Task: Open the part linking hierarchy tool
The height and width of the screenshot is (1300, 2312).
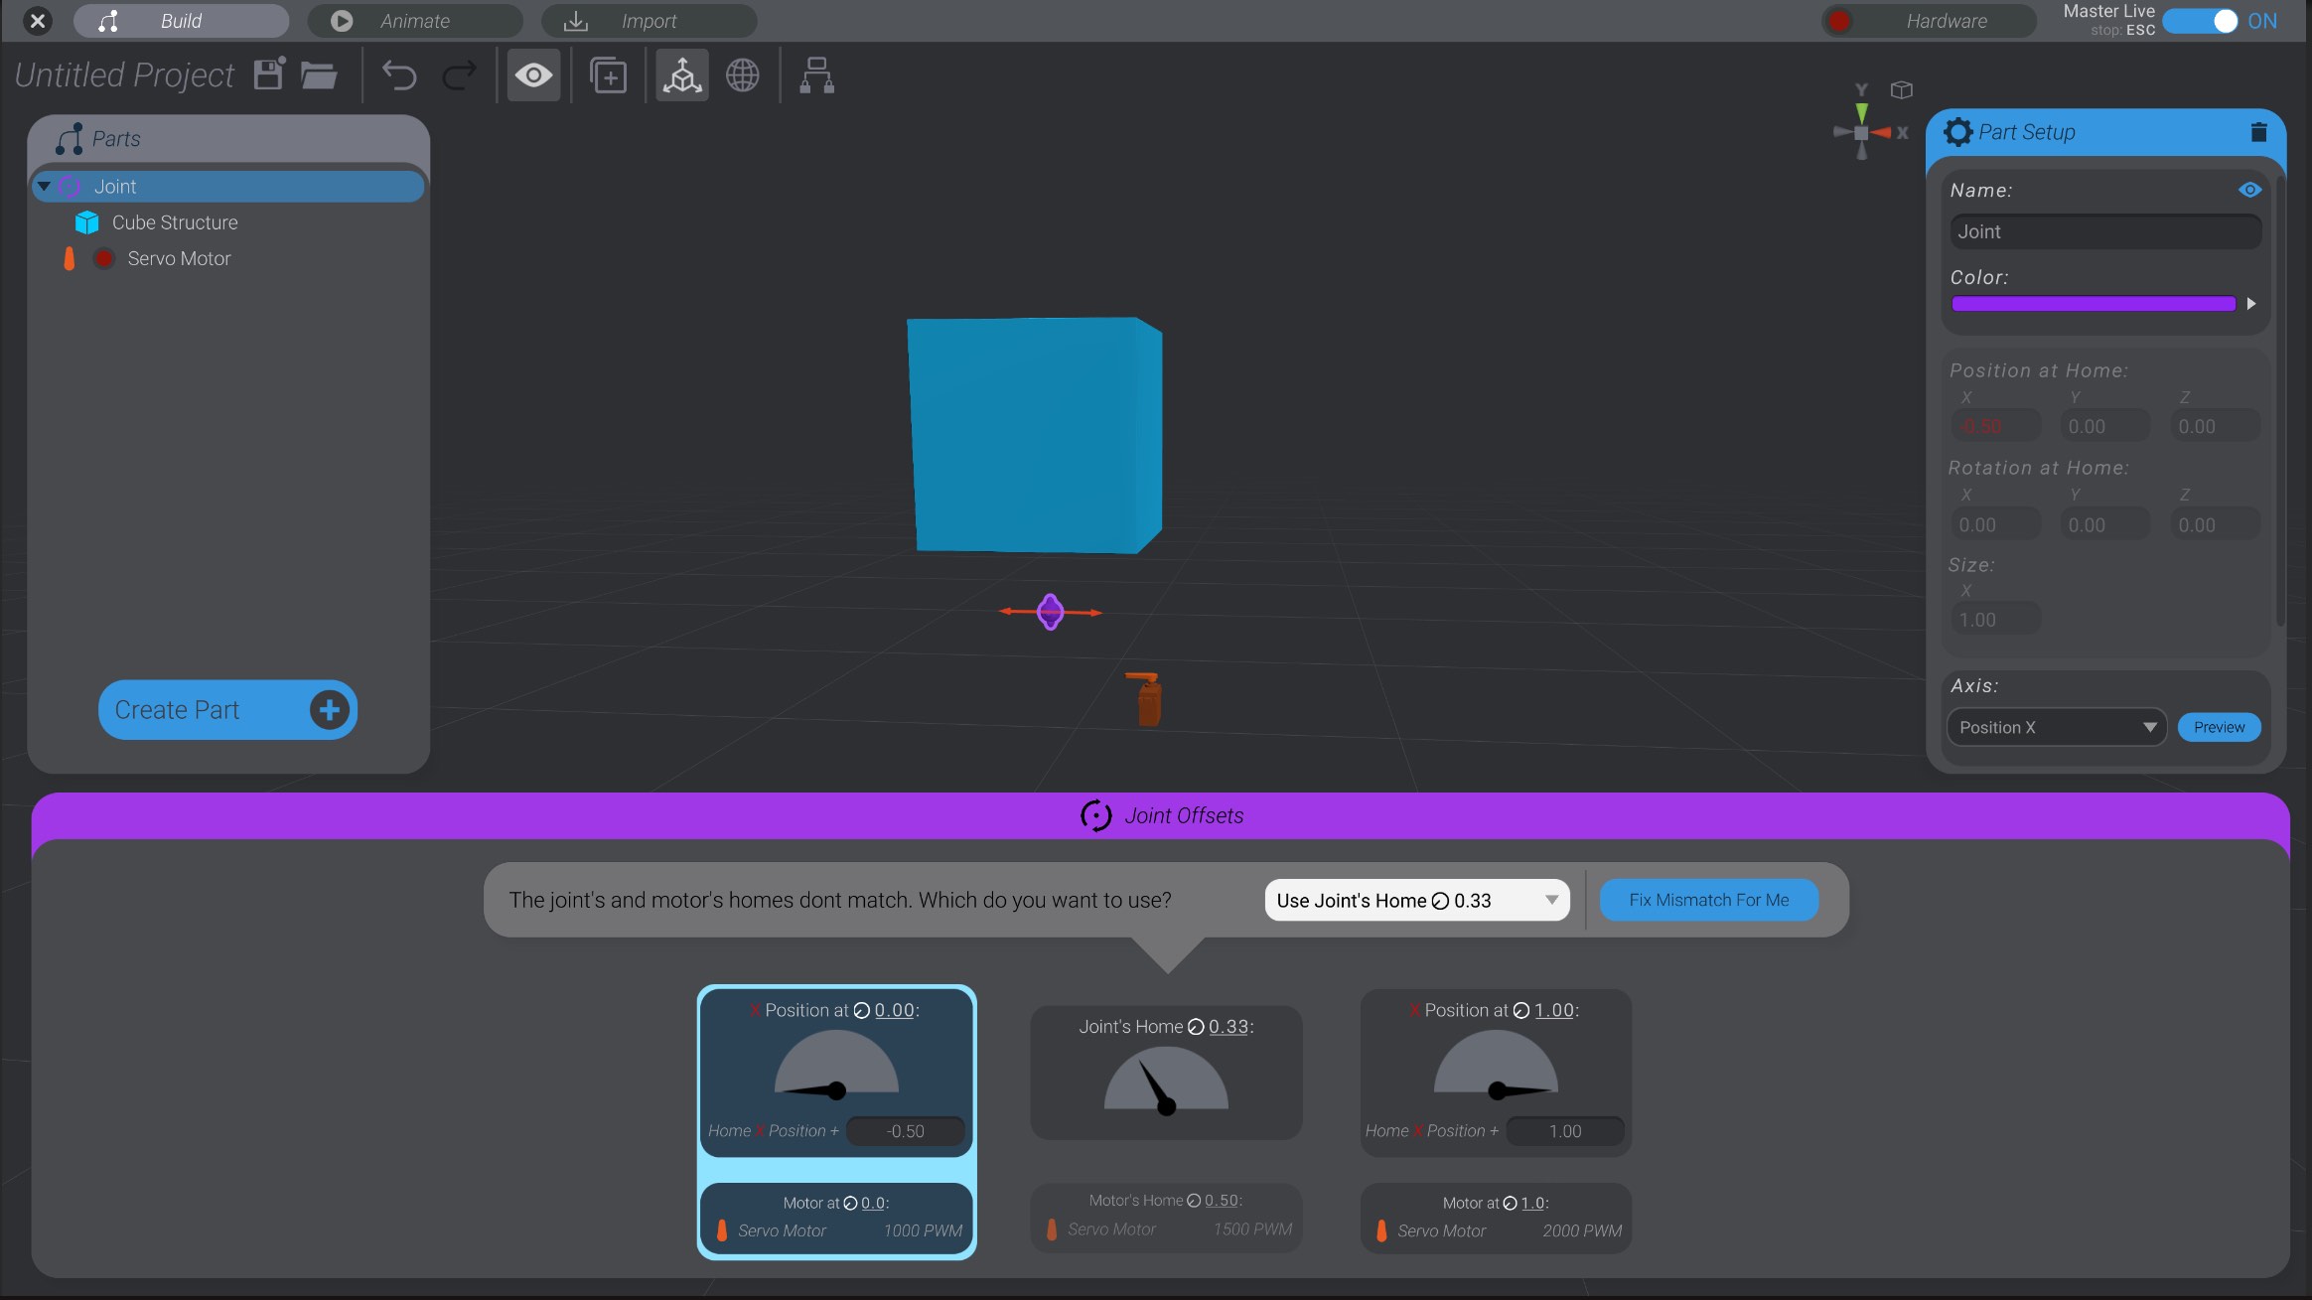Action: (814, 74)
